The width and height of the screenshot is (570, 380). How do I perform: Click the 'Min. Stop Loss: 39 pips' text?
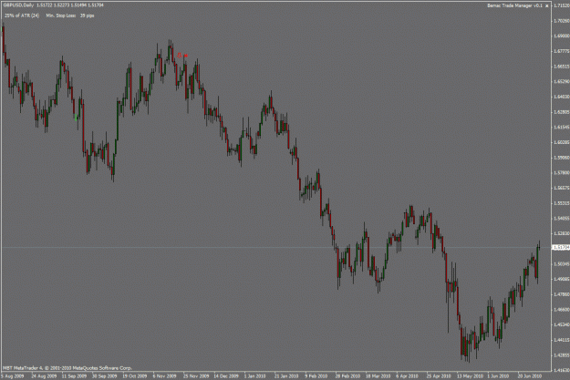(70, 15)
